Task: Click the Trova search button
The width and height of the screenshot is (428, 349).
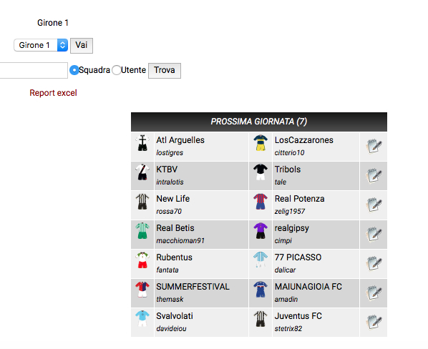Action: click(165, 71)
